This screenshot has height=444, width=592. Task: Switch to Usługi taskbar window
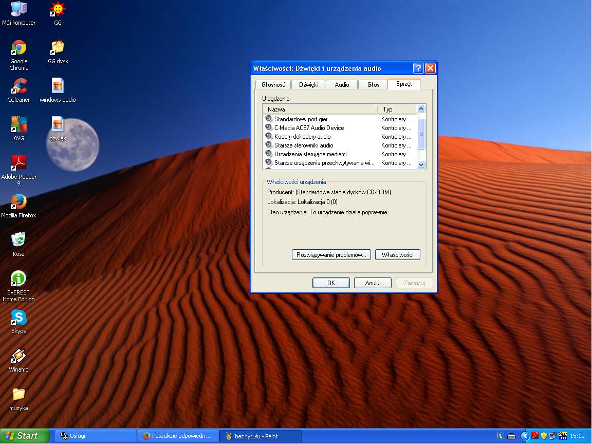pyautogui.click(x=96, y=436)
